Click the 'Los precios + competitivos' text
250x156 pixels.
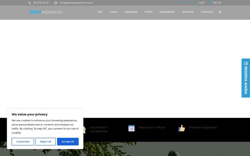(99, 129)
